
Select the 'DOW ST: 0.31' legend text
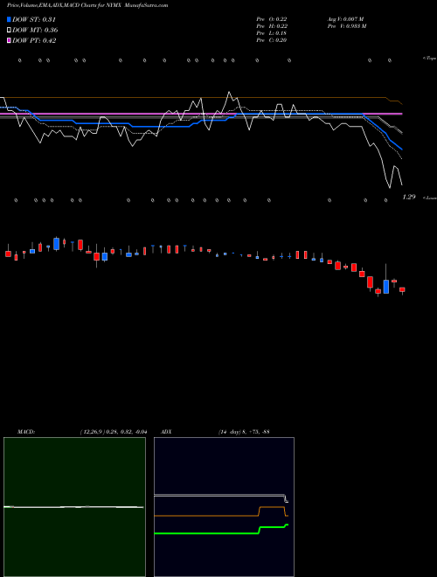[x=34, y=19]
